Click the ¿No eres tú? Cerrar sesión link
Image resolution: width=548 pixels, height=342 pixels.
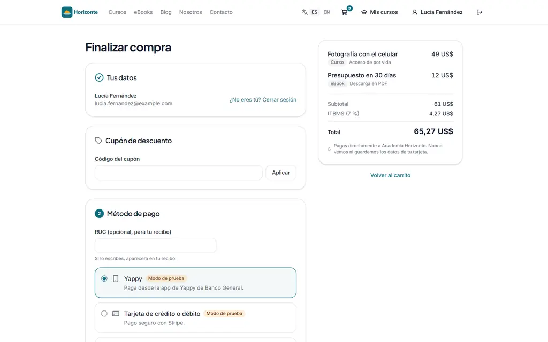click(x=263, y=99)
